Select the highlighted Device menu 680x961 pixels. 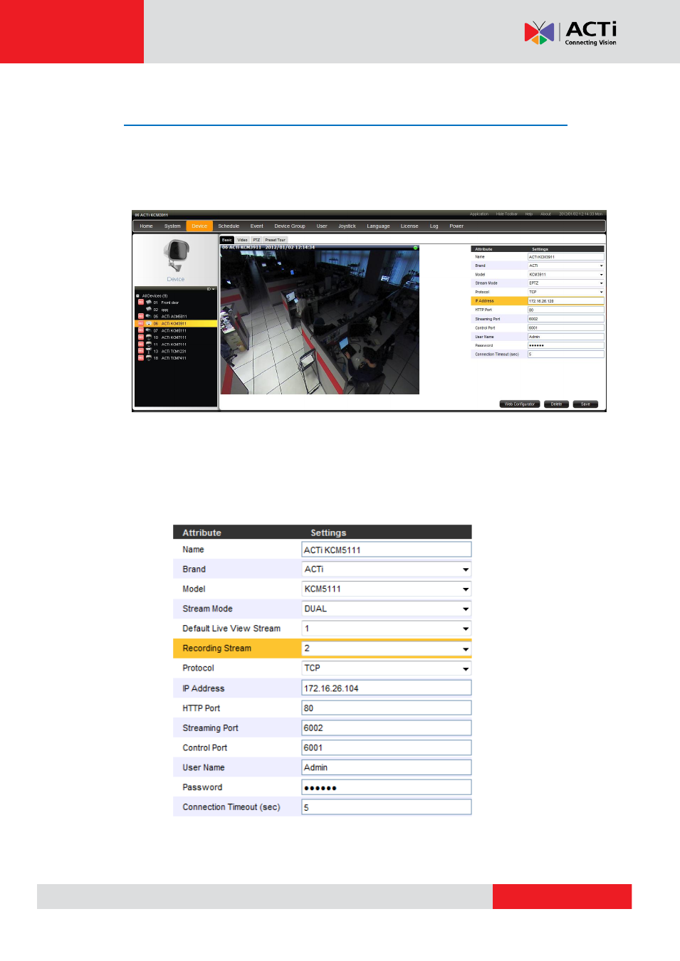tap(199, 226)
